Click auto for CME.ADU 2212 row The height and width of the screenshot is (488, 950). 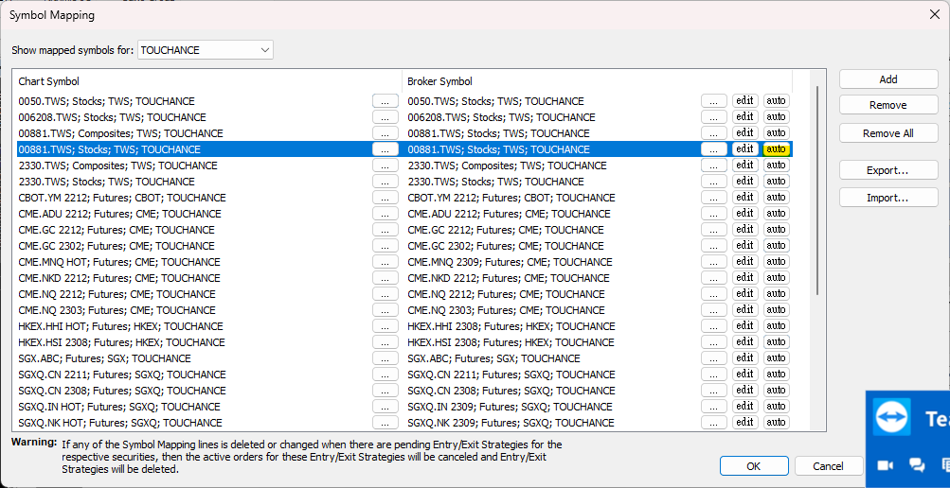click(776, 214)
